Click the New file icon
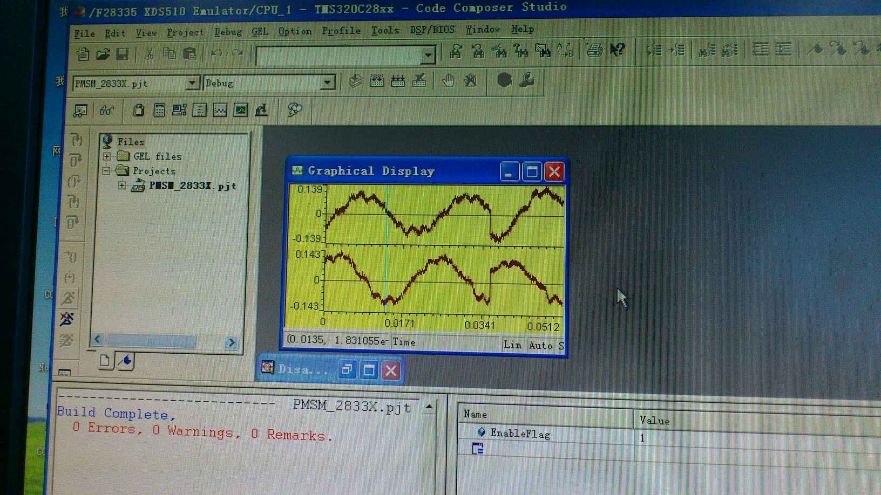 click(83, 54)
